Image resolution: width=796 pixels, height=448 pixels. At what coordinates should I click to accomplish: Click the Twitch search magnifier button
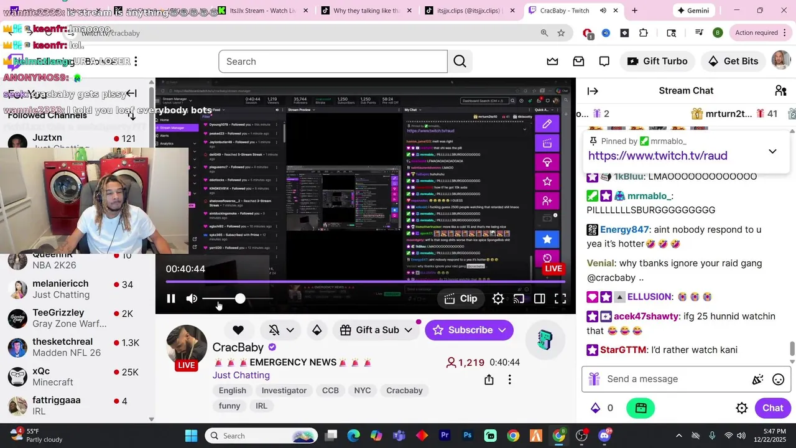[x=460, y=62]
